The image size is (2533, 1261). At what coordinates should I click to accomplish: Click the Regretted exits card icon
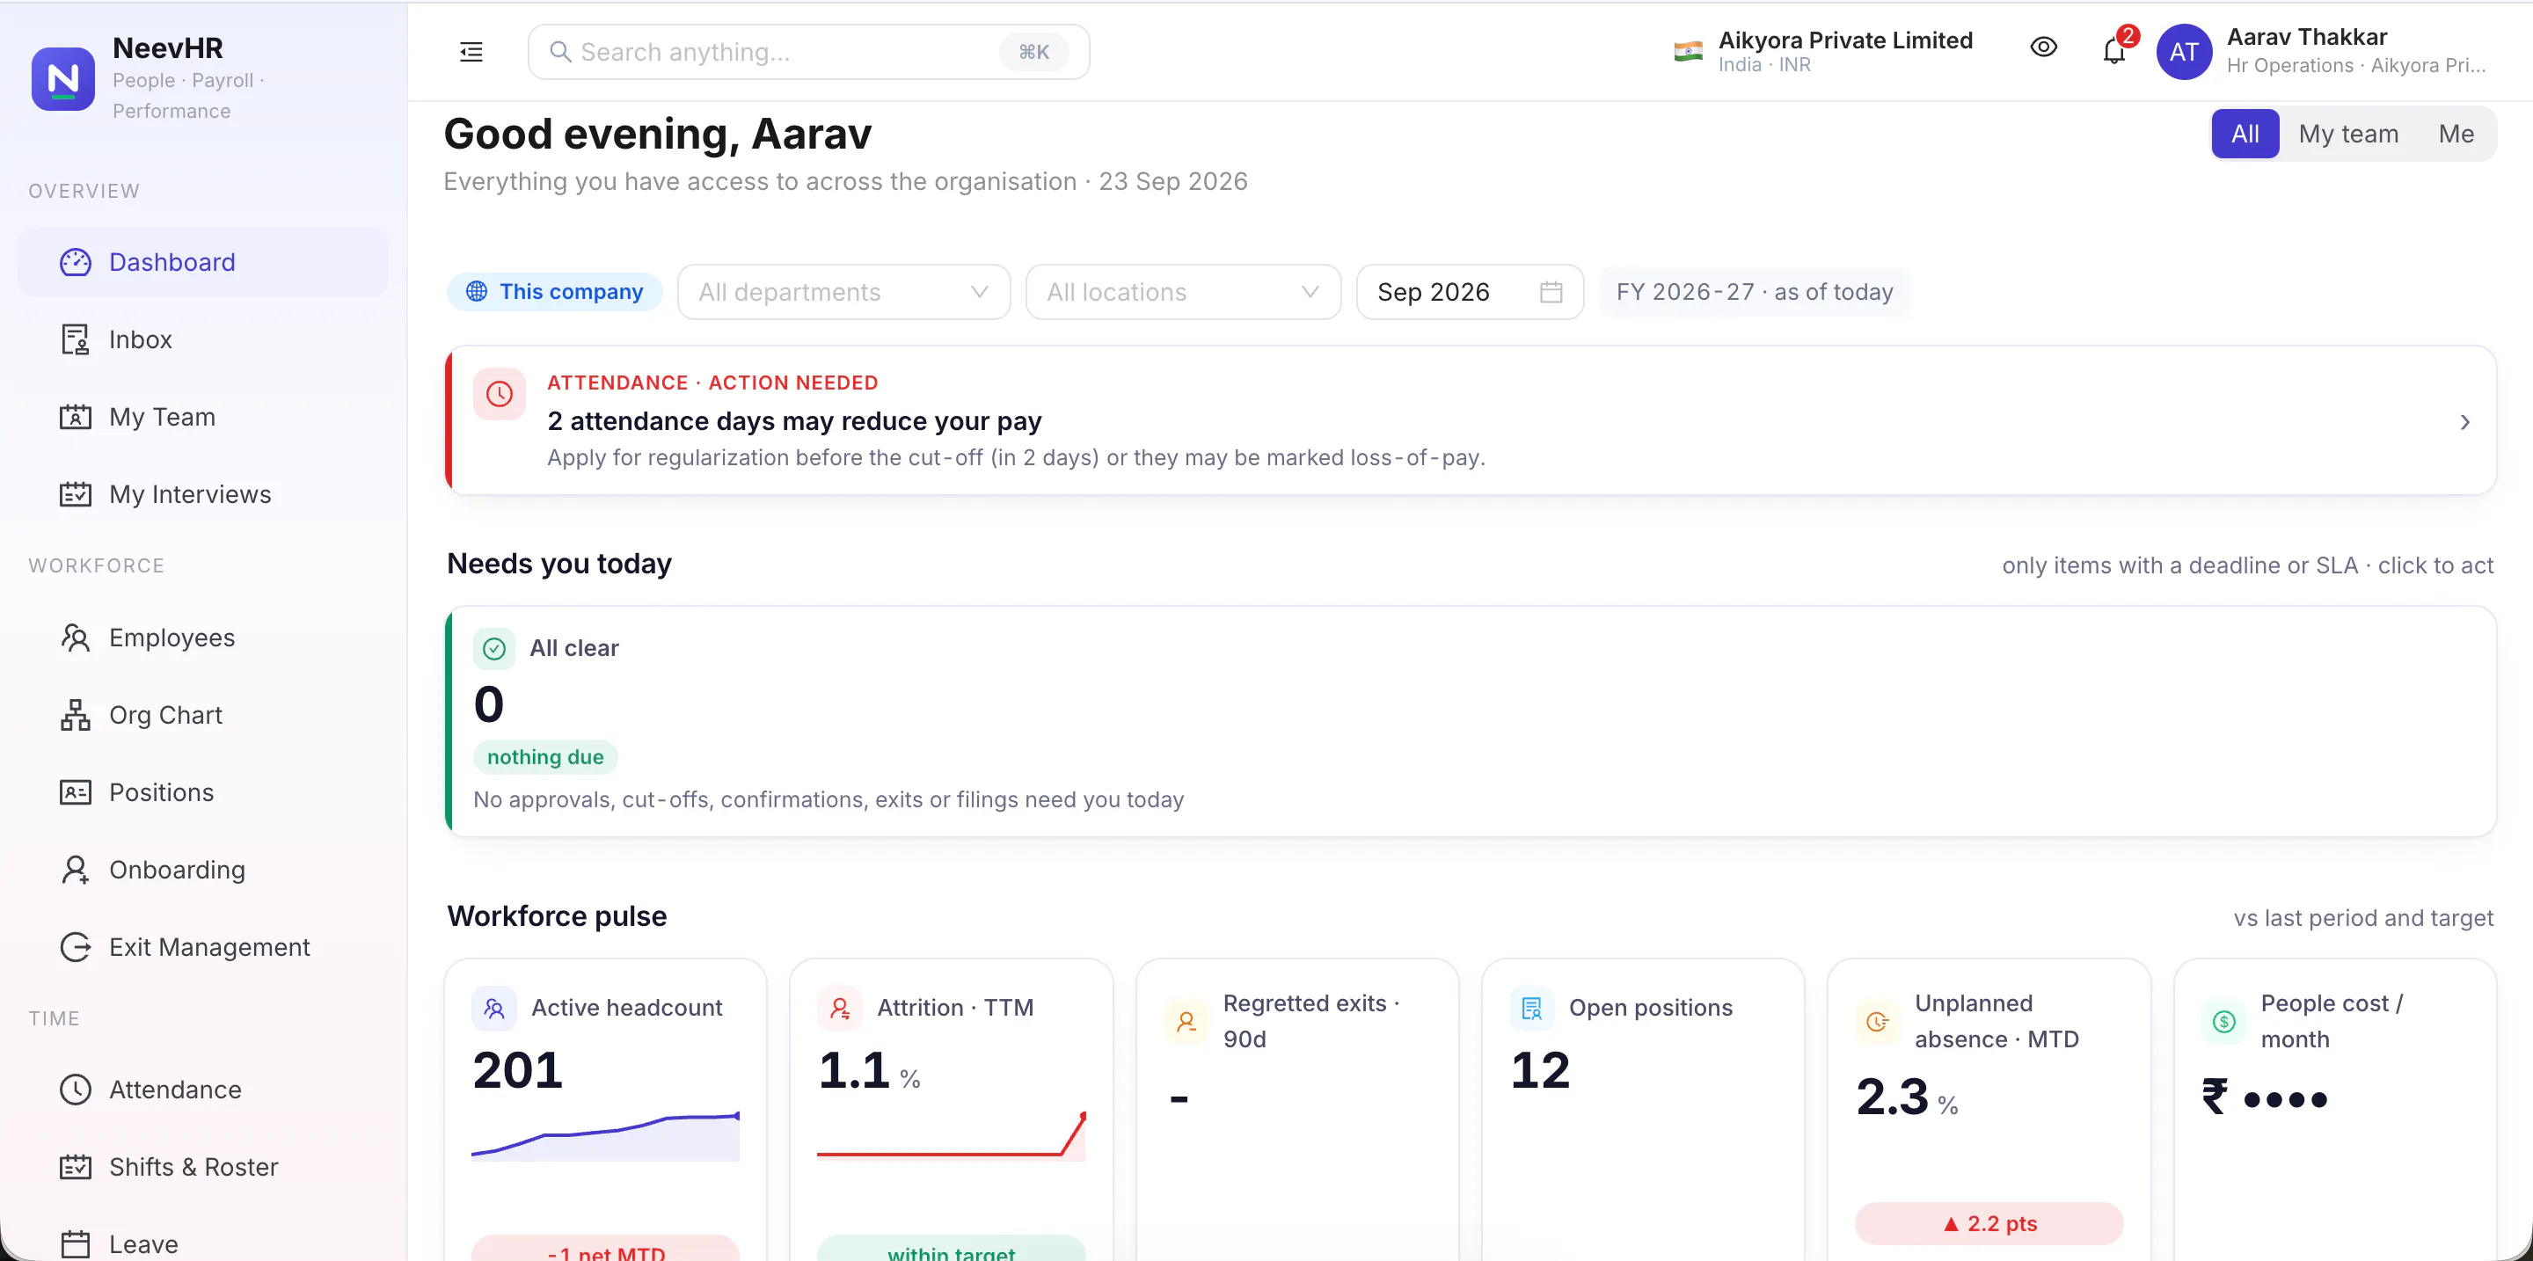click(1186, 1022)
